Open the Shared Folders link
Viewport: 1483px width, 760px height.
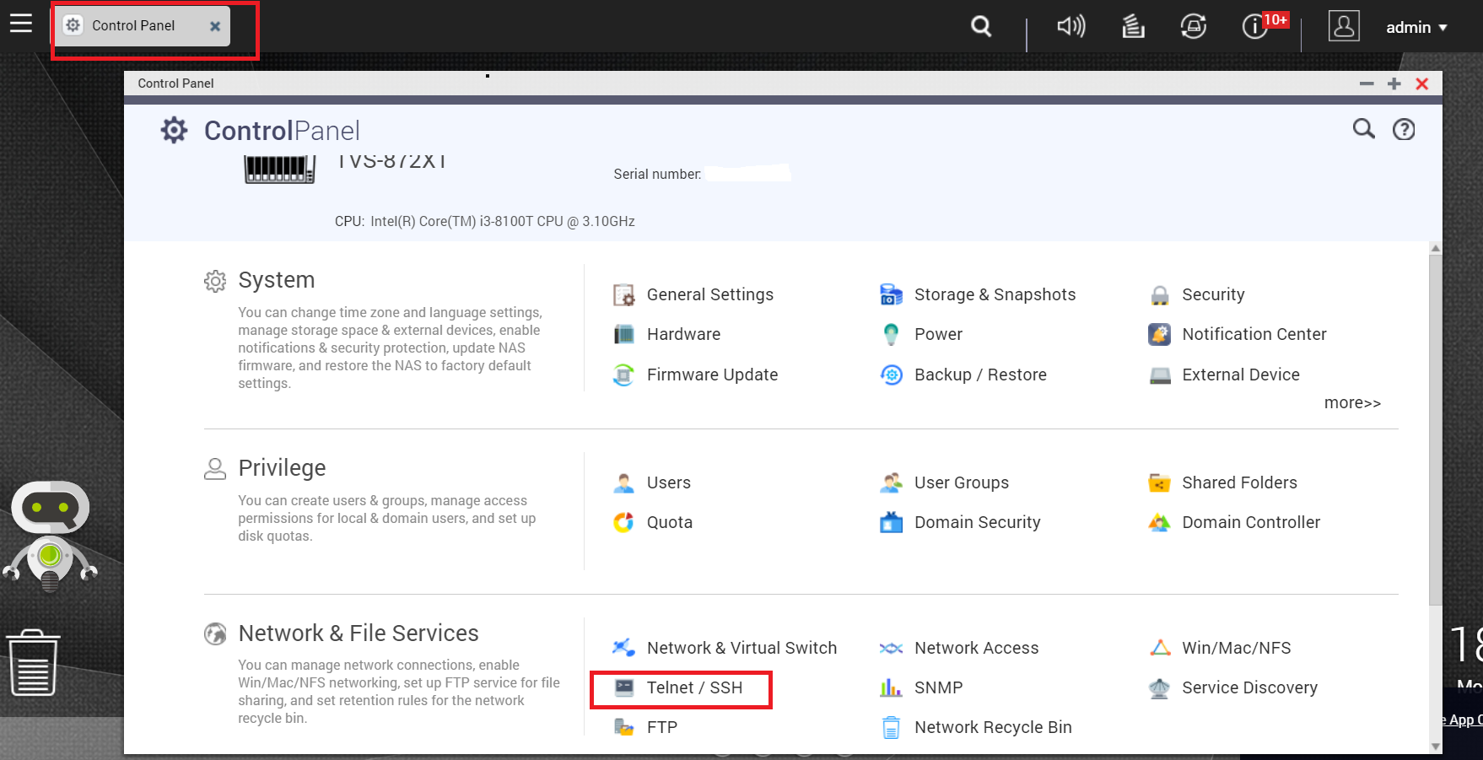1222,482
